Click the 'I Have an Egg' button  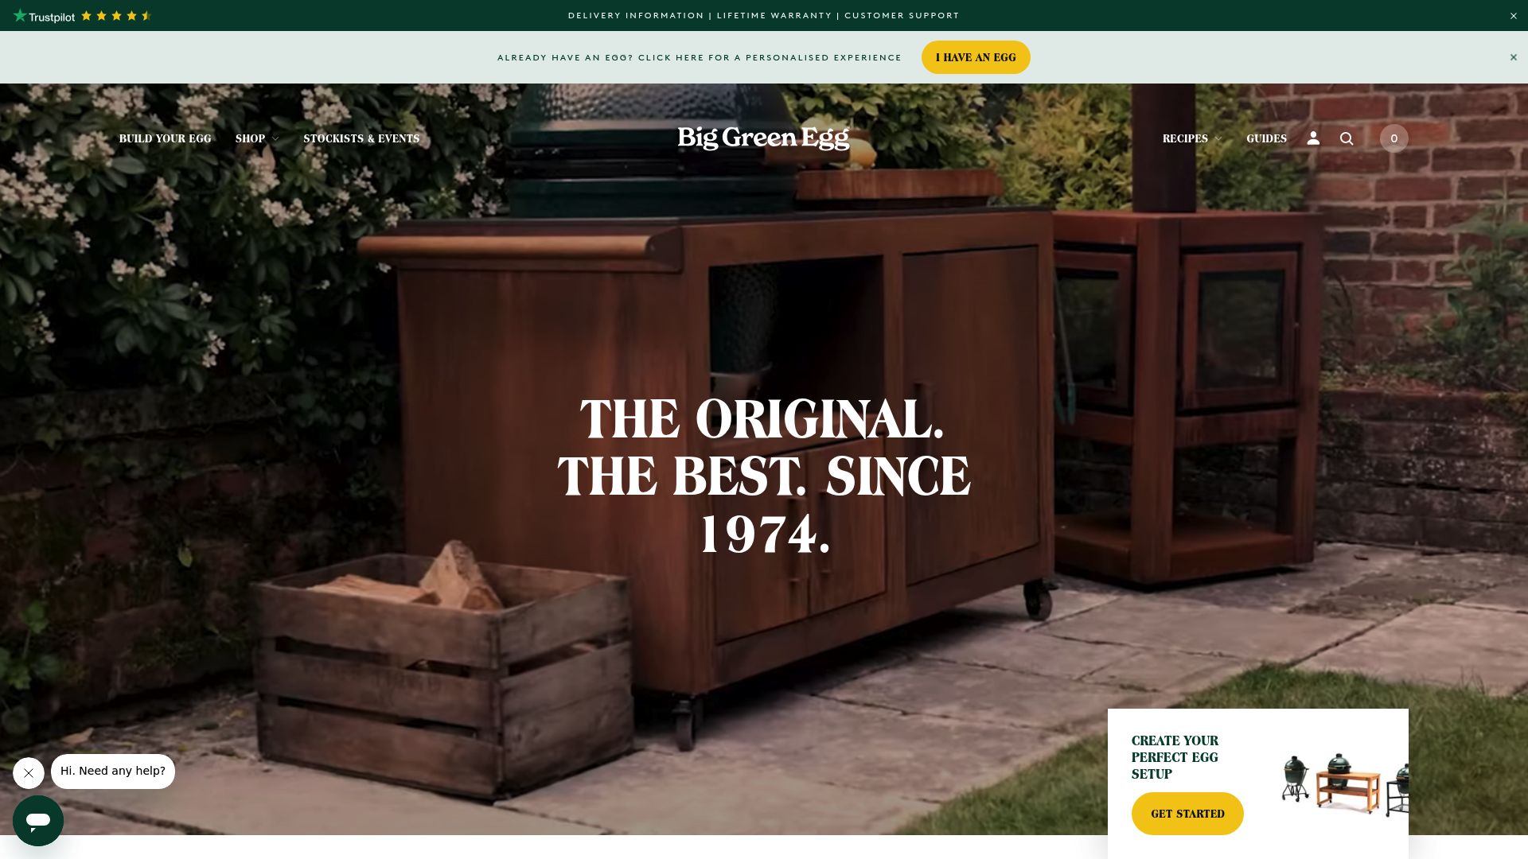coord(976,57)
